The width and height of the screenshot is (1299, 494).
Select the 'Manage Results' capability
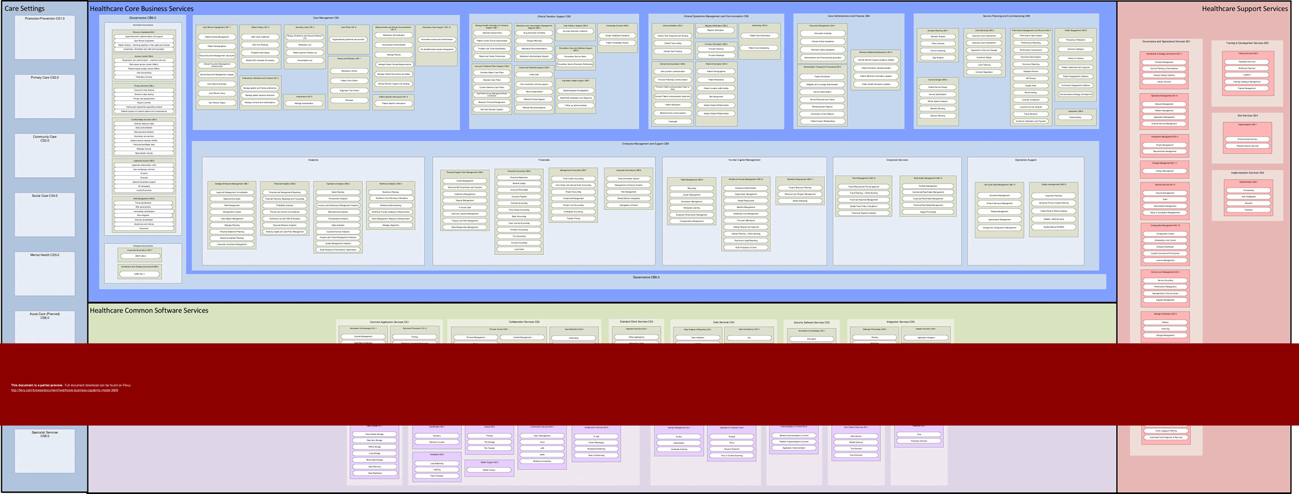point(394,55)
